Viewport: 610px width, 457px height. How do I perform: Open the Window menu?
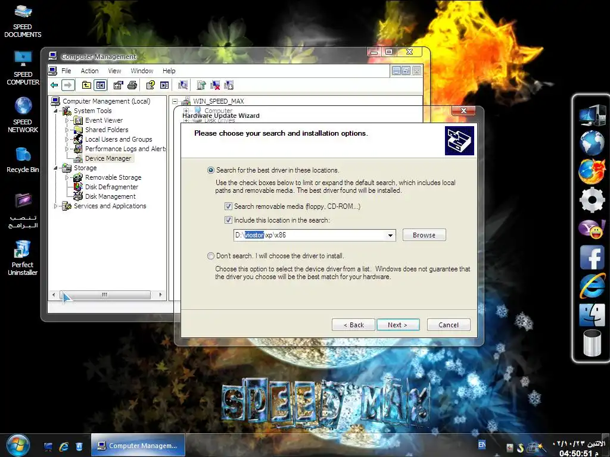point(142,71)
